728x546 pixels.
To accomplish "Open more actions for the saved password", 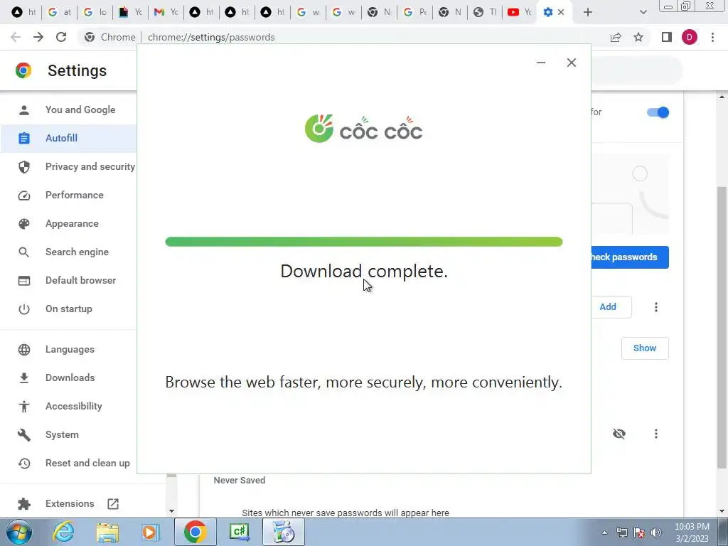I will coord(655,434).
